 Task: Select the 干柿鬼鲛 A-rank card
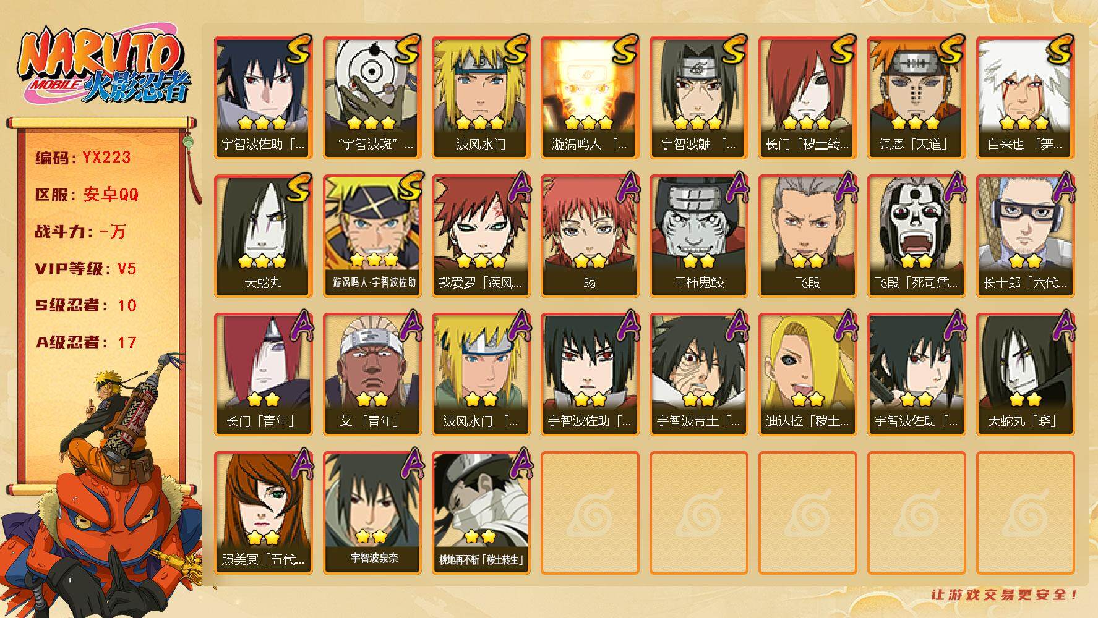(698, 236)
